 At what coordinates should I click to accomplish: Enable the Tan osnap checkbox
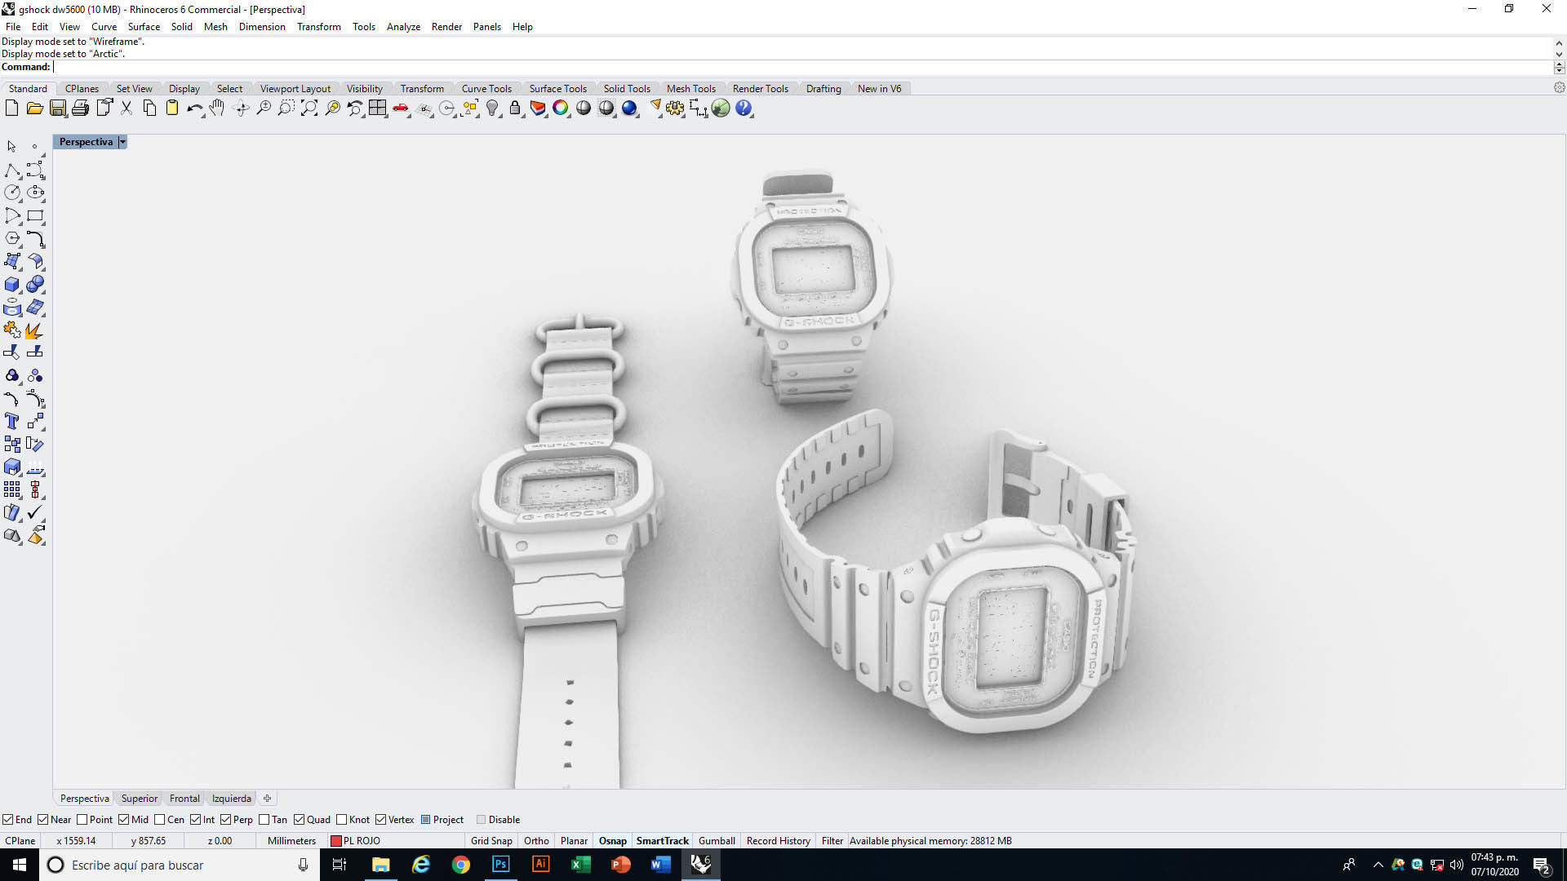(264, 820)
